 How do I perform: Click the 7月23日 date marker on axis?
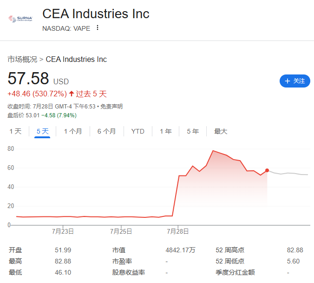click(x=63, y=231)
